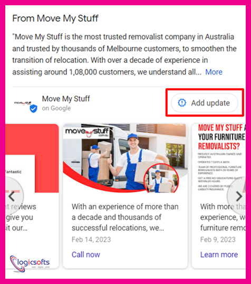Click the Call now link
The width and height of the screenshot is (251, 284).
tap(86, 254)
